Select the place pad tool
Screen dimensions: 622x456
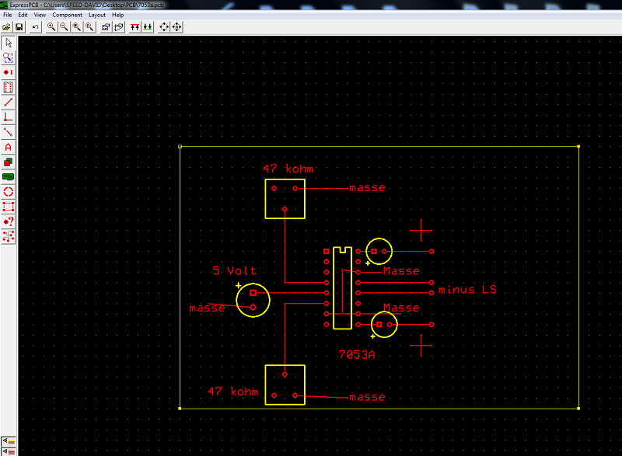[x=9, y=72]
